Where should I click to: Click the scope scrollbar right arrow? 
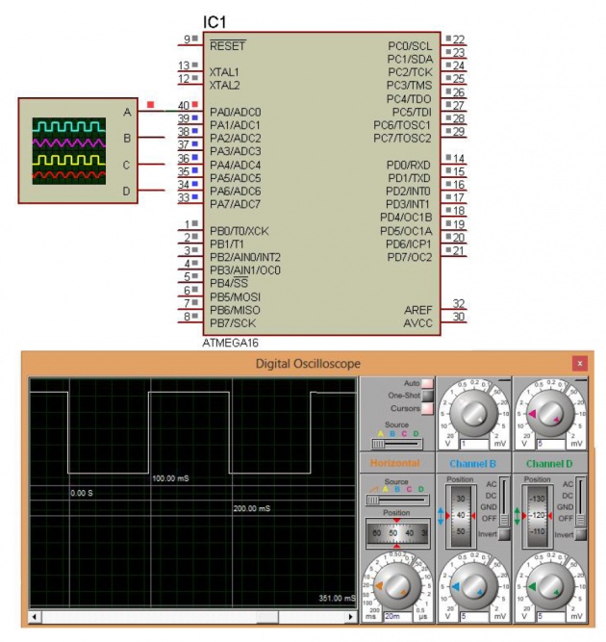tap(351, 617)
